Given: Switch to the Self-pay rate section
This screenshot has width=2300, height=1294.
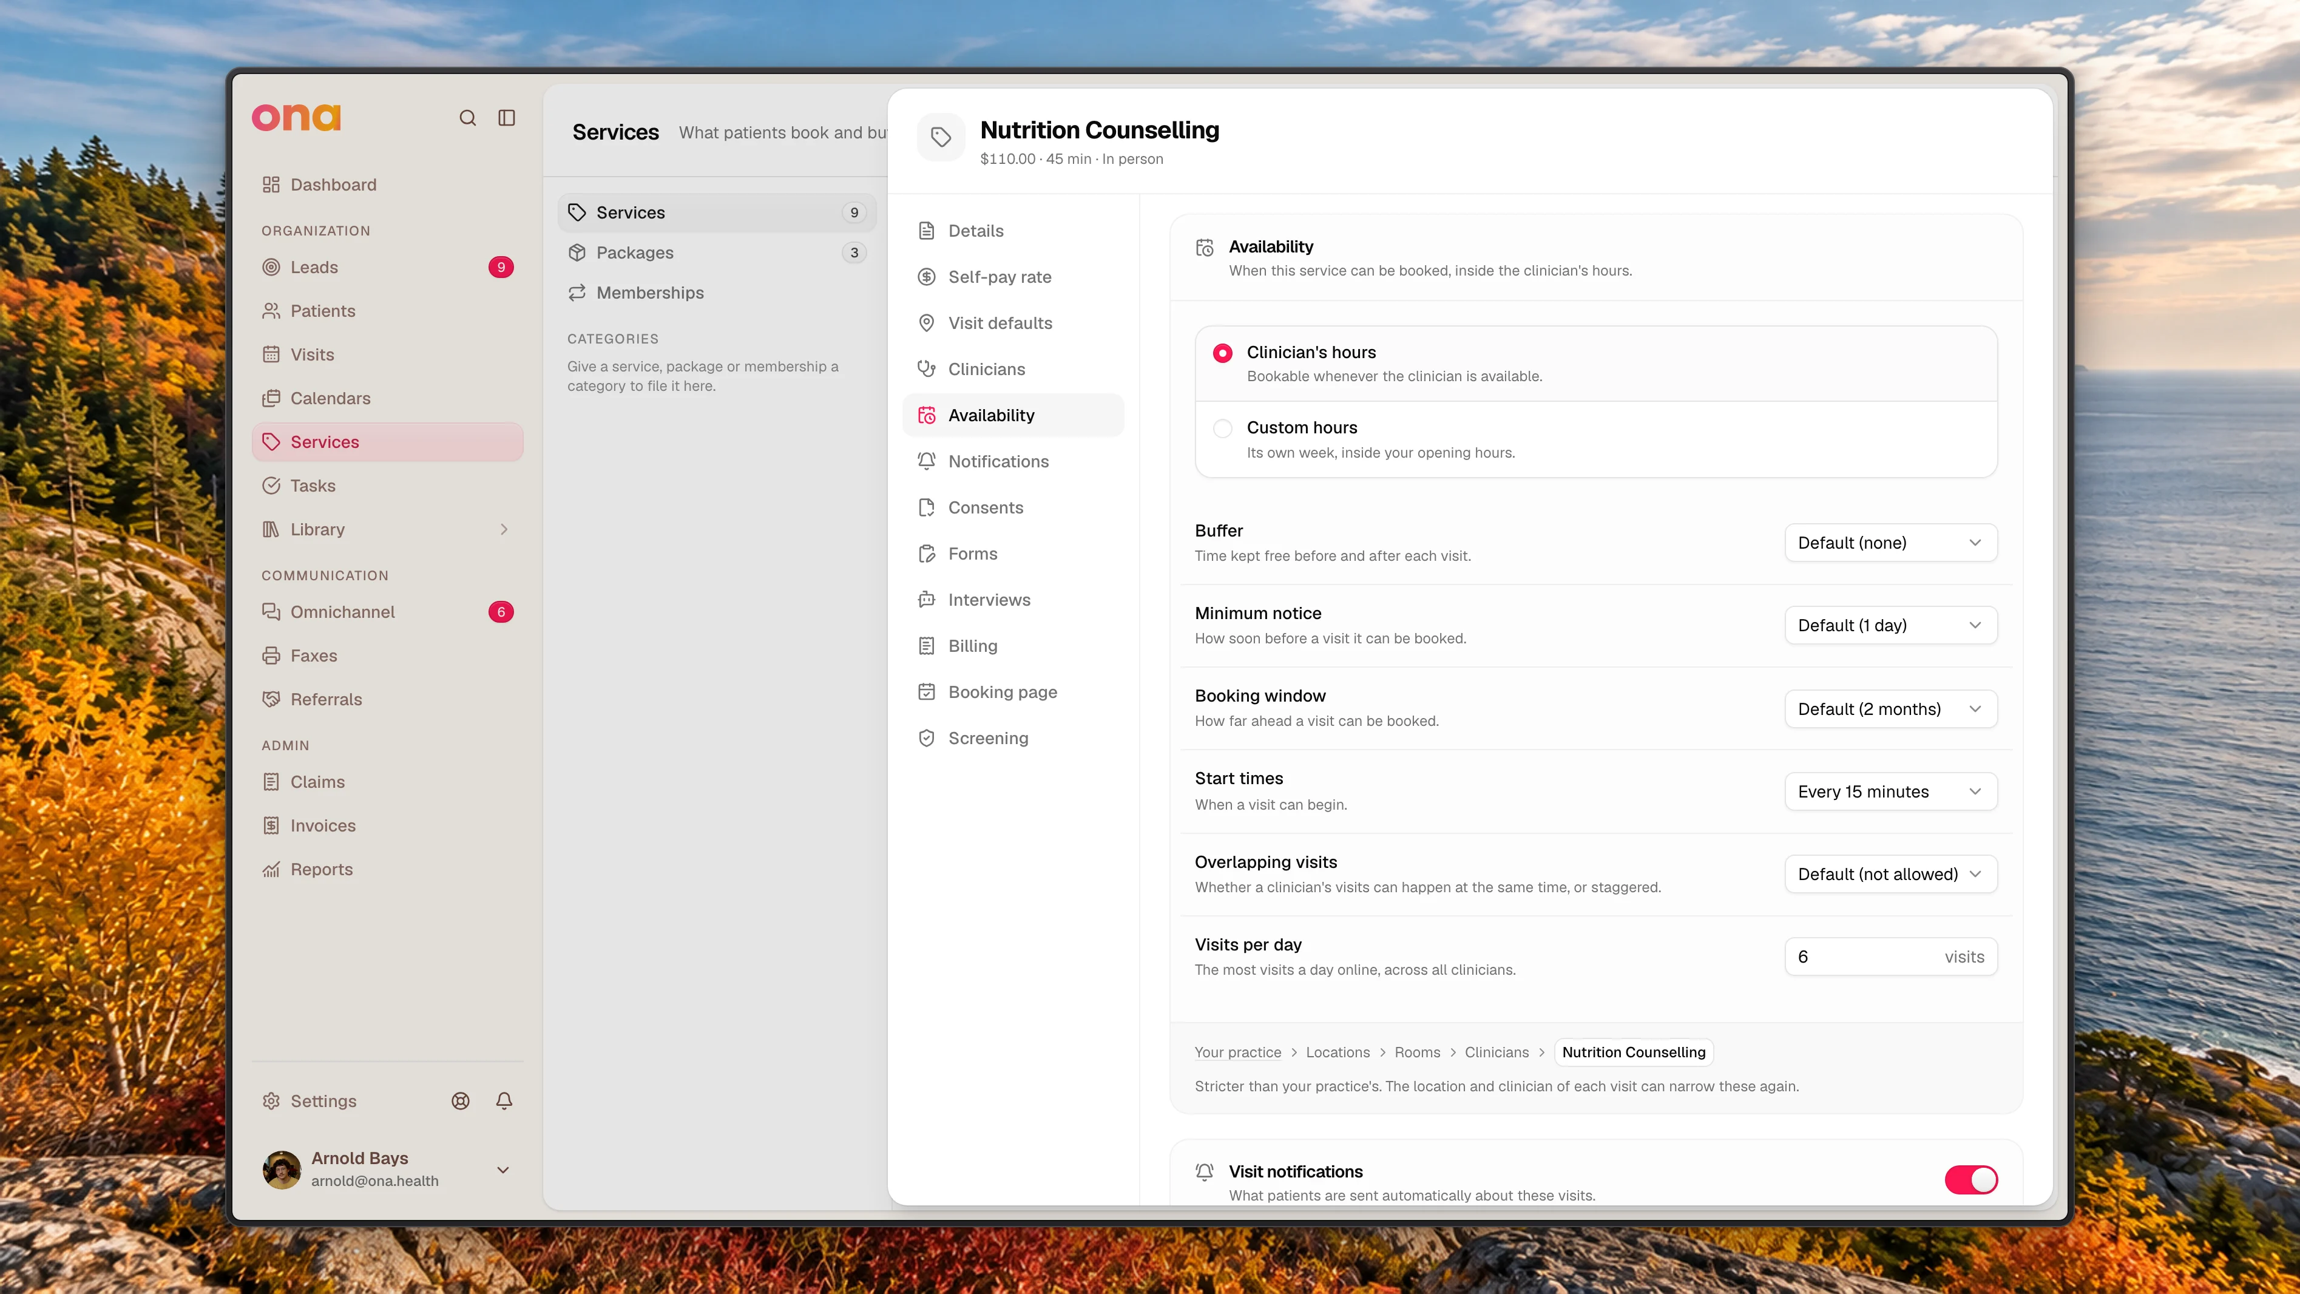Looking at the screenshot, I should pyautogui.click(x=1013, y=277).
